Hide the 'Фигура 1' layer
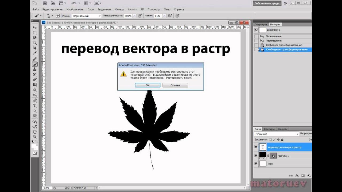 (256, 155)
